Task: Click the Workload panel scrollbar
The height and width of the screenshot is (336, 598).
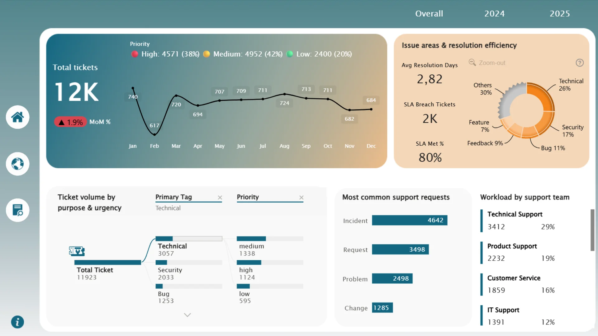Action: 592,230
